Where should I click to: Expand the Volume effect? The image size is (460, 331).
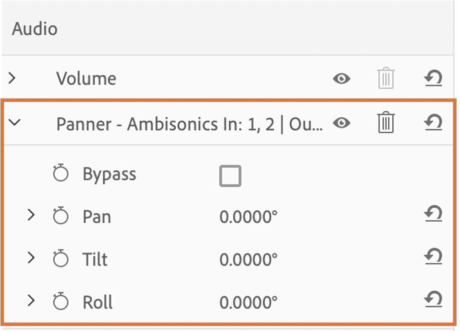coord(12,78)
